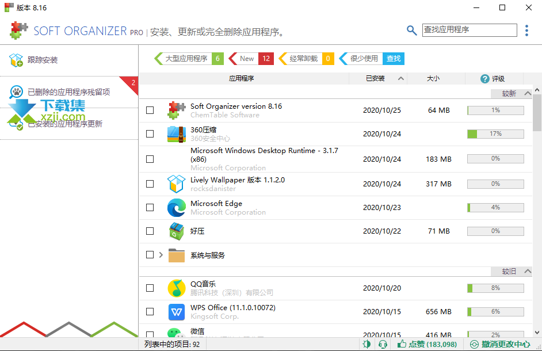Open 已安装的应用程序更新 section
The height and width of the screenshot is (351, 542).
(69, 124)
